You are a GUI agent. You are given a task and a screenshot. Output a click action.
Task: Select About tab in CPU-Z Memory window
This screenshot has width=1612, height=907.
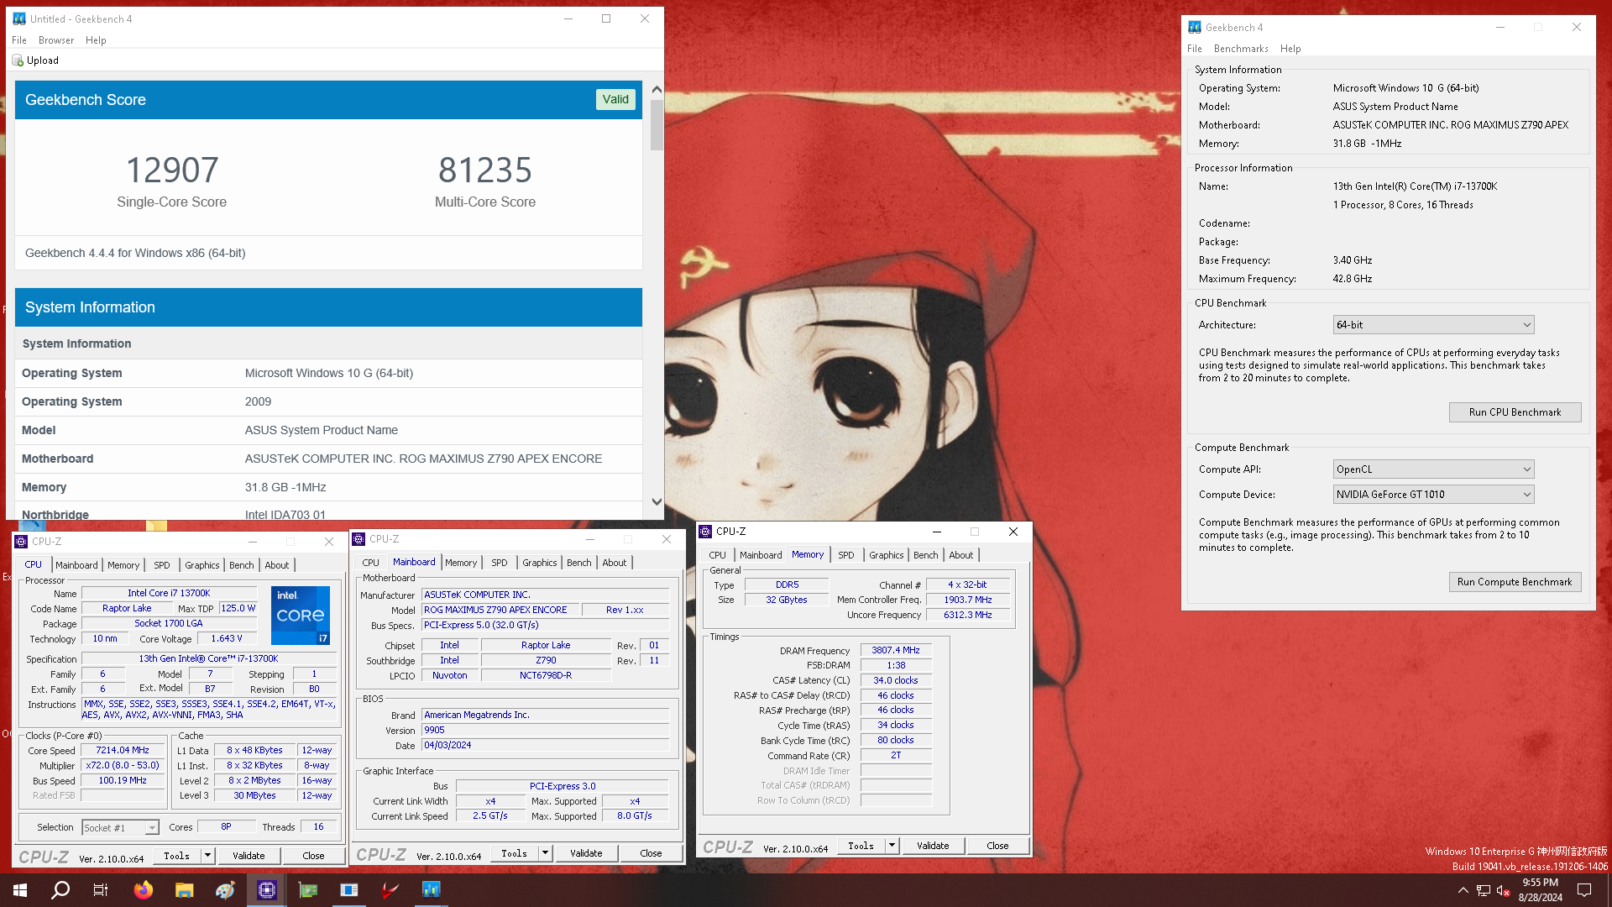point(960,555)
